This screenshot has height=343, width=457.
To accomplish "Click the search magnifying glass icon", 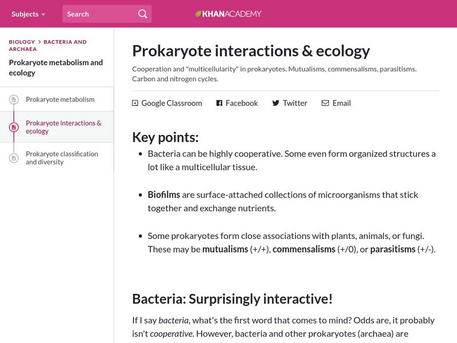I will [x=143, y=14].
